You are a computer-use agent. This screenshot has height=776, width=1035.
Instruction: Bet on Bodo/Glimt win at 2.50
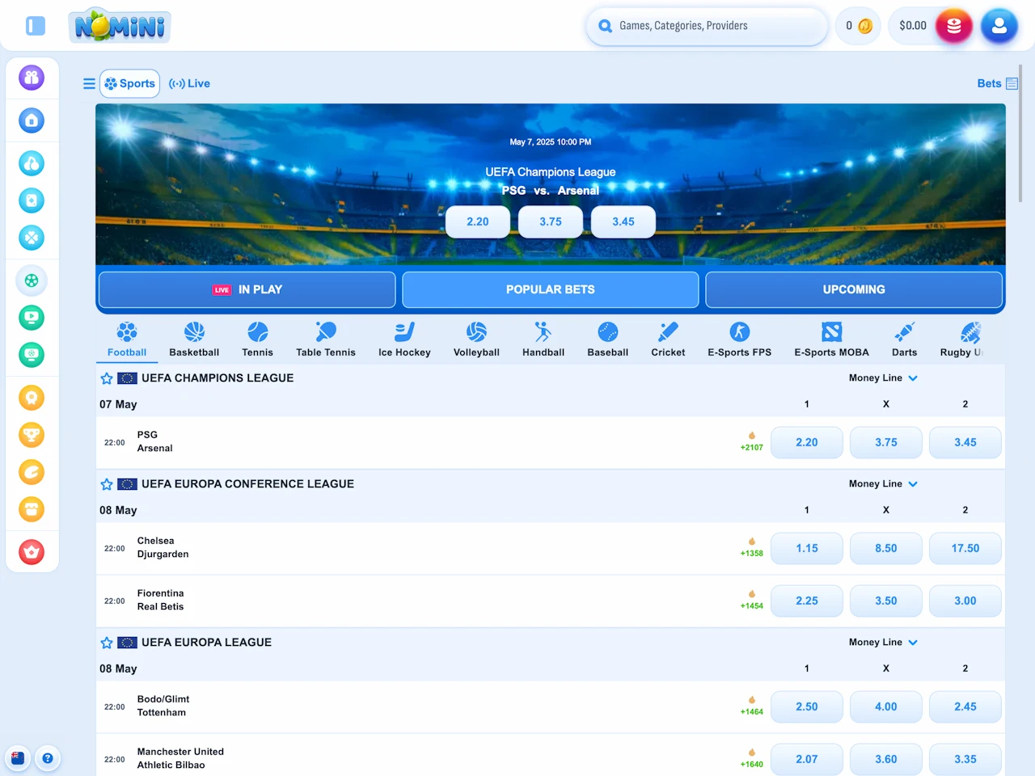pos(807,706)
